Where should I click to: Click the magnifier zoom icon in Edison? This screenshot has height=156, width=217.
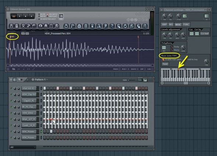click(x=57, y=26)
